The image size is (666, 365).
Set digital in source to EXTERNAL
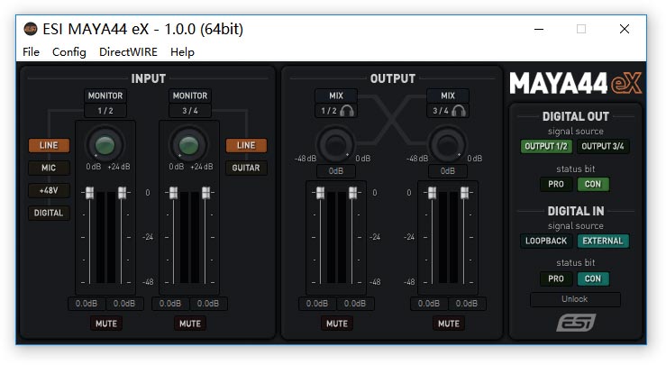[x=603, y=241]
